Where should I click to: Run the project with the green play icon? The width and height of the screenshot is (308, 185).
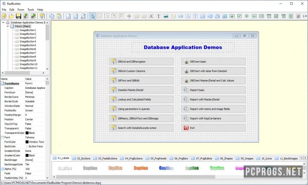(33, 16)
